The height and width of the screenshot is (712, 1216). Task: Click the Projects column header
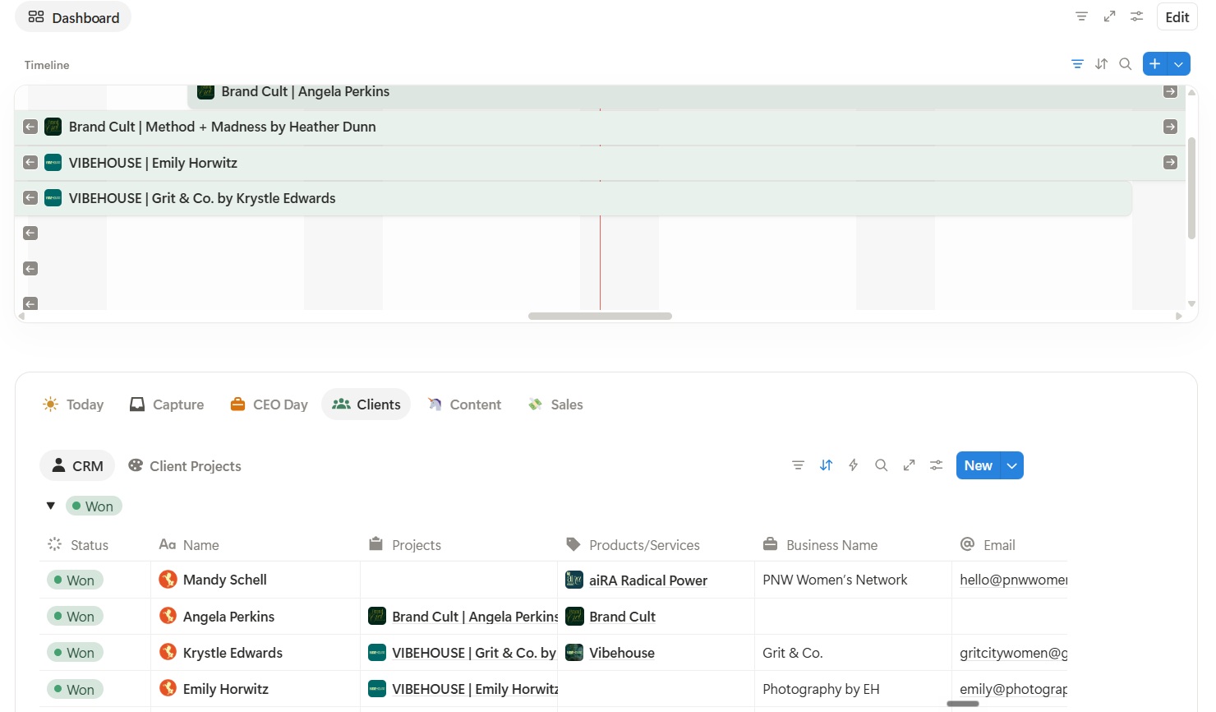(x=459, y=545)
